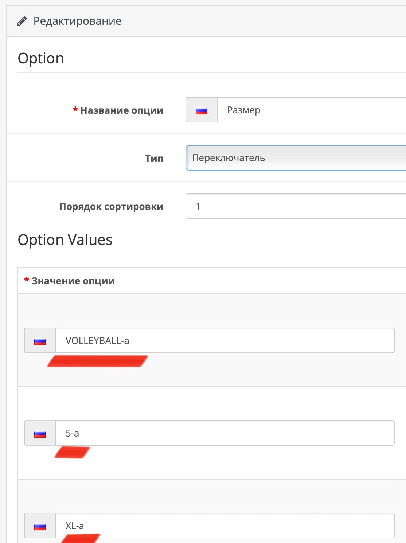Viewport: 406px width, 543px height.
Task: Click the Option Values section heading
Action: 65,240
